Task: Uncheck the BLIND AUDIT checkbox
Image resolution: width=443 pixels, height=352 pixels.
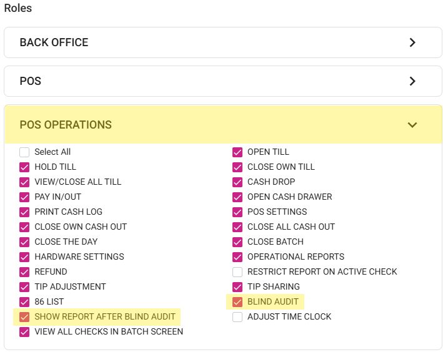Action: (237, 301)
